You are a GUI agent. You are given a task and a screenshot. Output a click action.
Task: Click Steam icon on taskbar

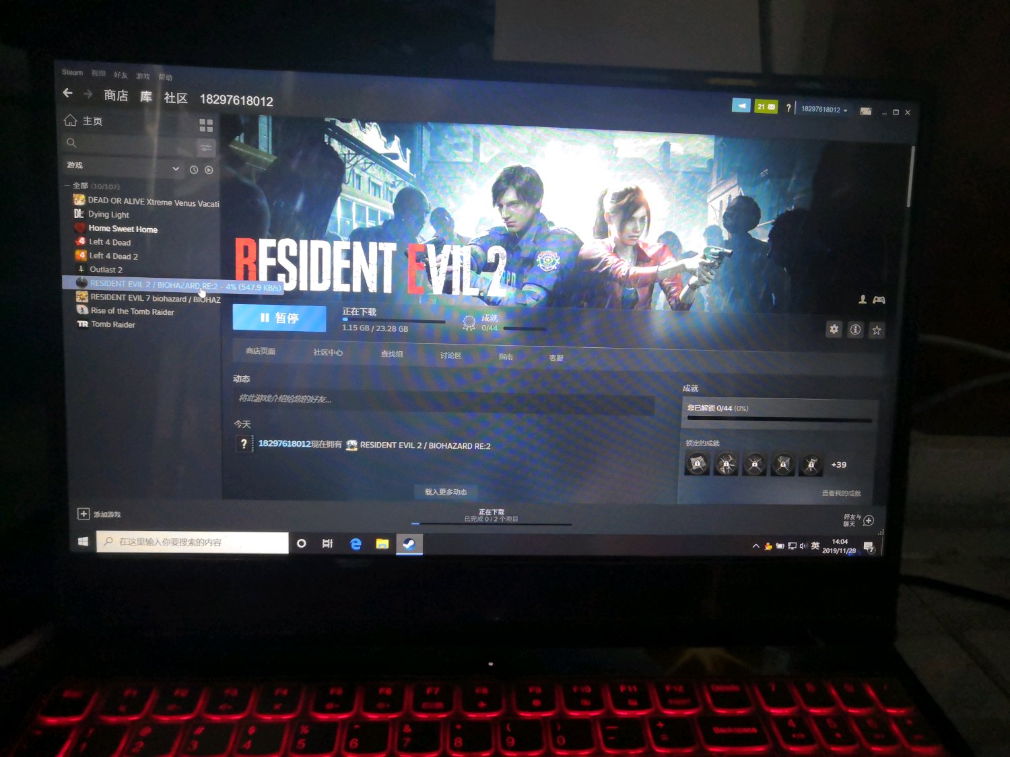click(409, 544)
